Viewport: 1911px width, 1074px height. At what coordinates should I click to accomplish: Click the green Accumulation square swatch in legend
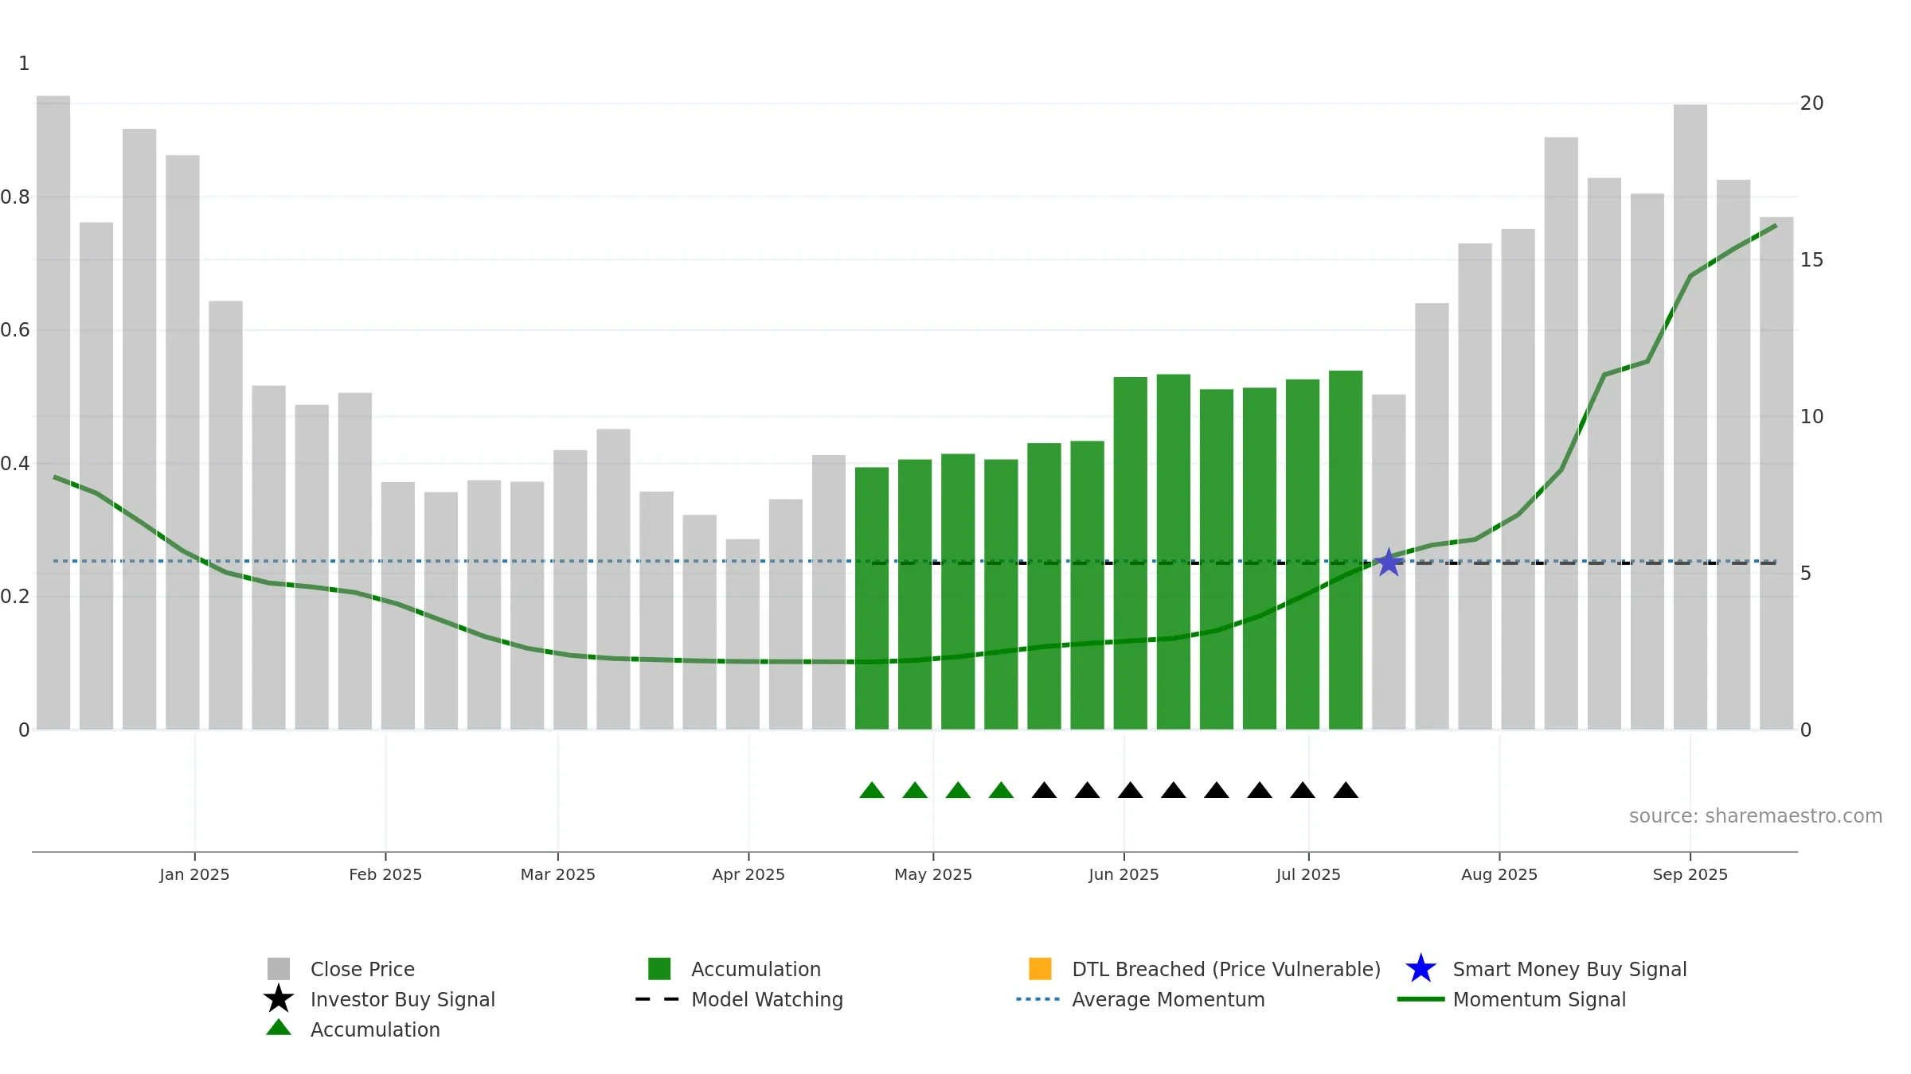coord(659,969)
